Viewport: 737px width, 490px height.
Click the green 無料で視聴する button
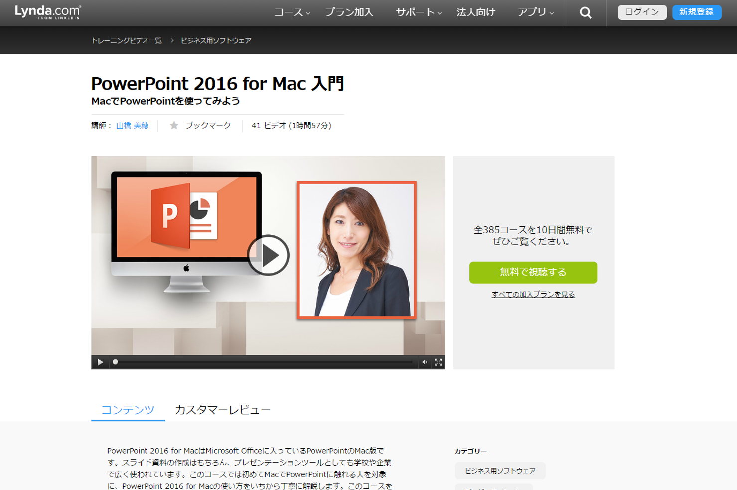click(x=533, y=272)
